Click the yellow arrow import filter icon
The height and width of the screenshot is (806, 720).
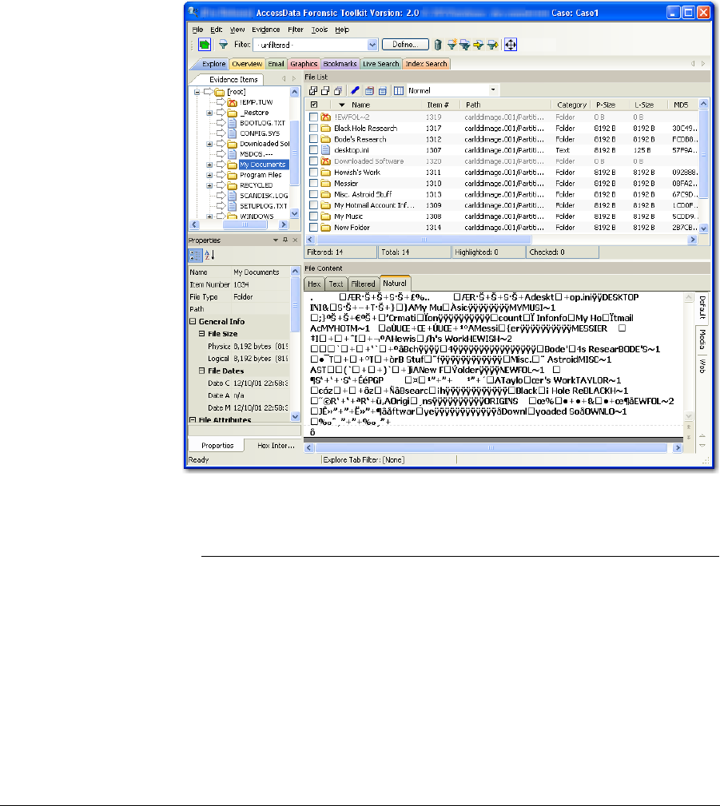click(479, 45)
